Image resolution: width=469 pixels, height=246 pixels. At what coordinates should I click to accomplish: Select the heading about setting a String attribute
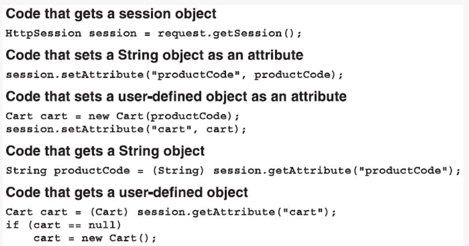[154, 55]
